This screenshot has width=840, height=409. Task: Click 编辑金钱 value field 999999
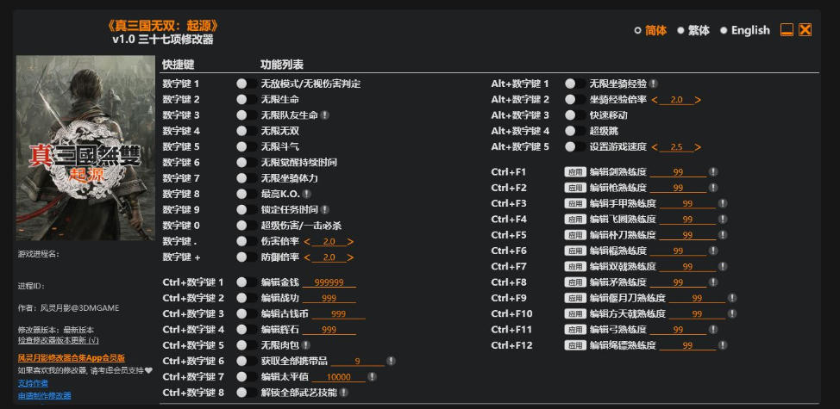click(x=329, y=282)
